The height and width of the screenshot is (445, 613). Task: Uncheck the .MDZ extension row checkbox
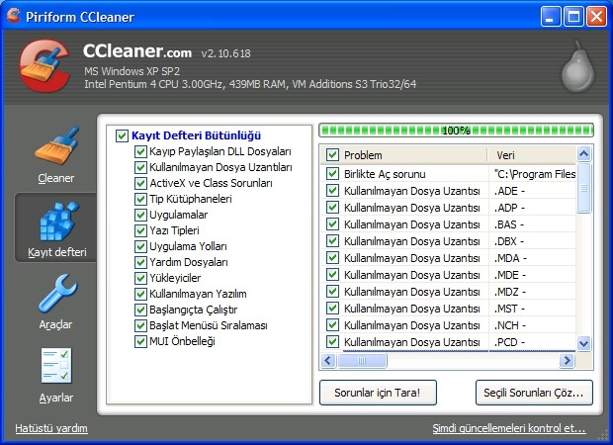pyautogui.click(x=332, y=292)
